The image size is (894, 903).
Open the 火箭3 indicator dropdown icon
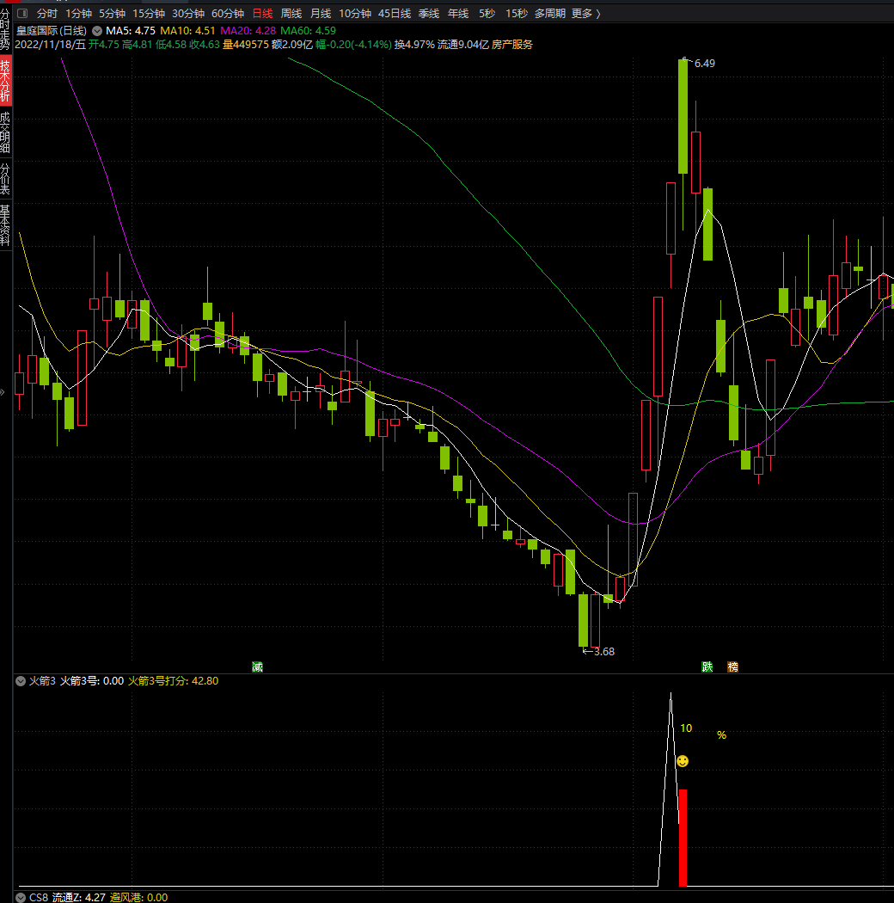[x=21, y=681]
